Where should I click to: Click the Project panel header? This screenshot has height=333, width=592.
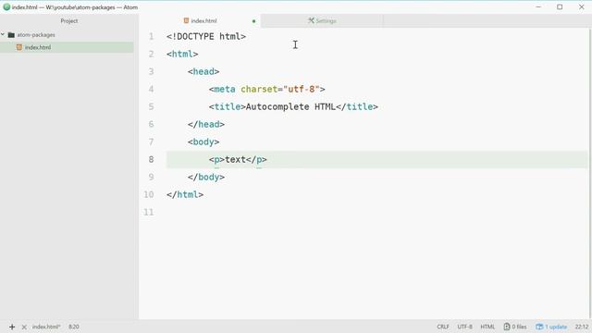pyautogui.click(x=69, y=20)
